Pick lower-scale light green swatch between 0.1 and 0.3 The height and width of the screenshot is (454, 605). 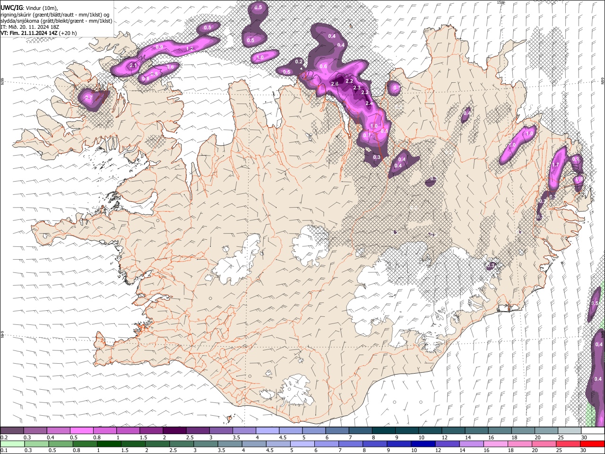click(12, 444)
